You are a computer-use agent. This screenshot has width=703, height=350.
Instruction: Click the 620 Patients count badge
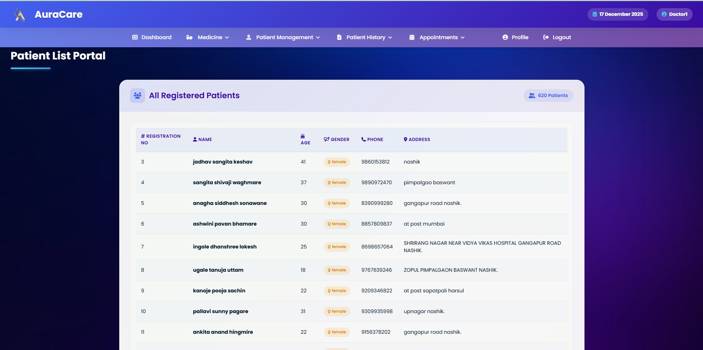[548, 96]
